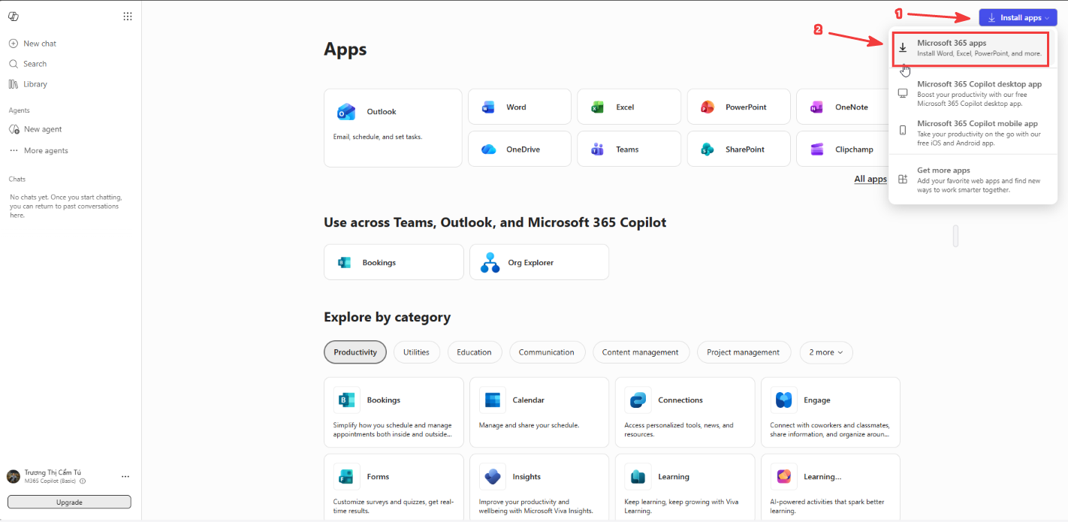Image resolution: width=1068 pixels, height=522 pixels.
Task: Open Library in the sidebar
Action: coord(28,84)
